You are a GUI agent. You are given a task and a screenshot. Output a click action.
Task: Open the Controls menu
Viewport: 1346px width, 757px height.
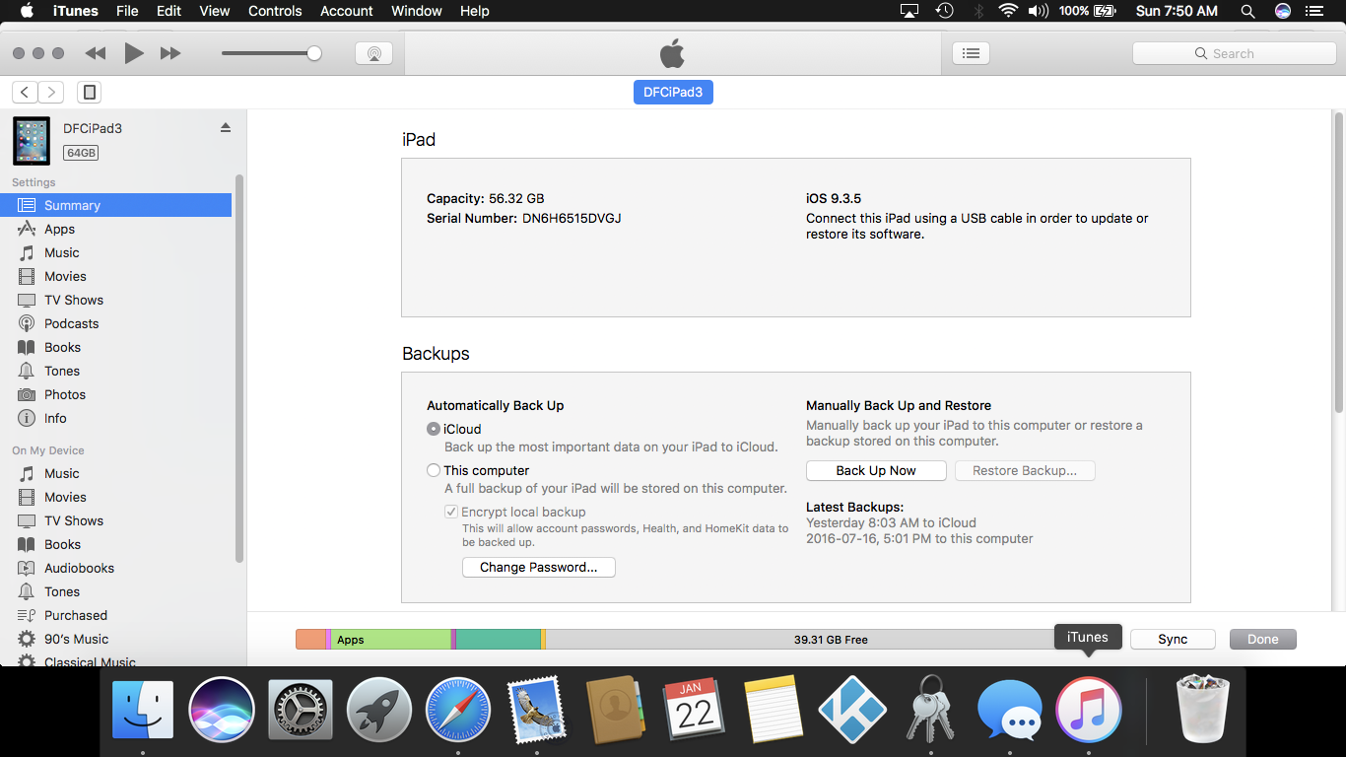[275, 11]
